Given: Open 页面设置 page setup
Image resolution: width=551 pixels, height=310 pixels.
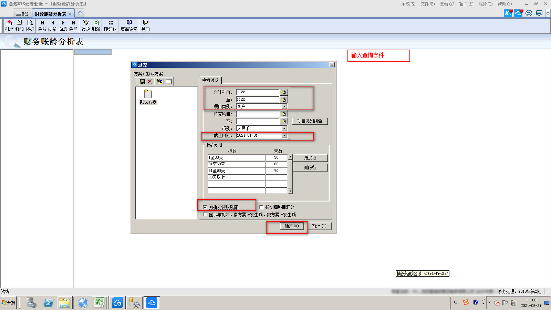Looking at the screenshot, I should pyautogui.click(x=129, y=23).
